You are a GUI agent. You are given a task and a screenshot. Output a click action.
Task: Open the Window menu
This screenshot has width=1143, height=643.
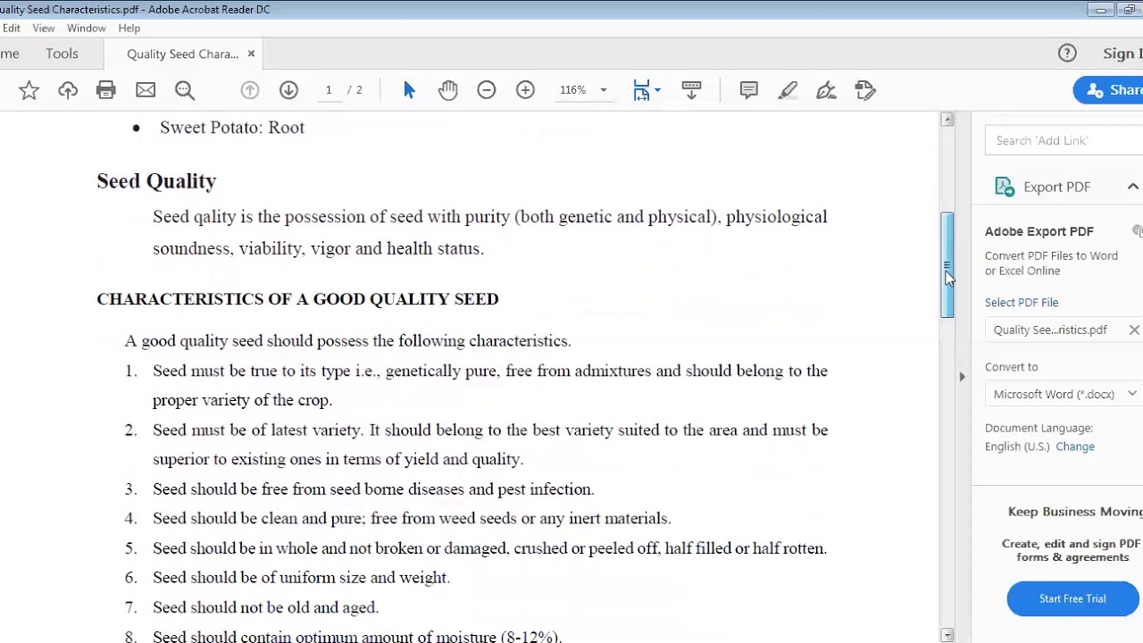click(x=86, y=28)
